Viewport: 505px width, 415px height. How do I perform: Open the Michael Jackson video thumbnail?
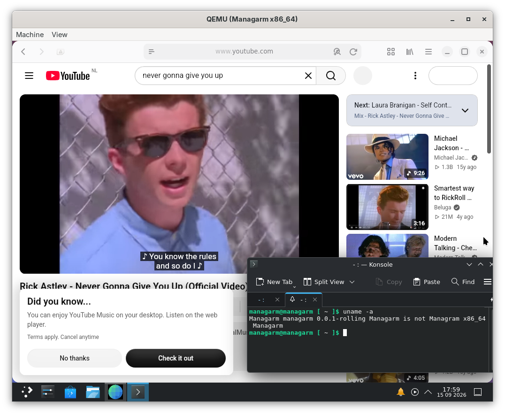pyautogui.click(x=387, y=157)
